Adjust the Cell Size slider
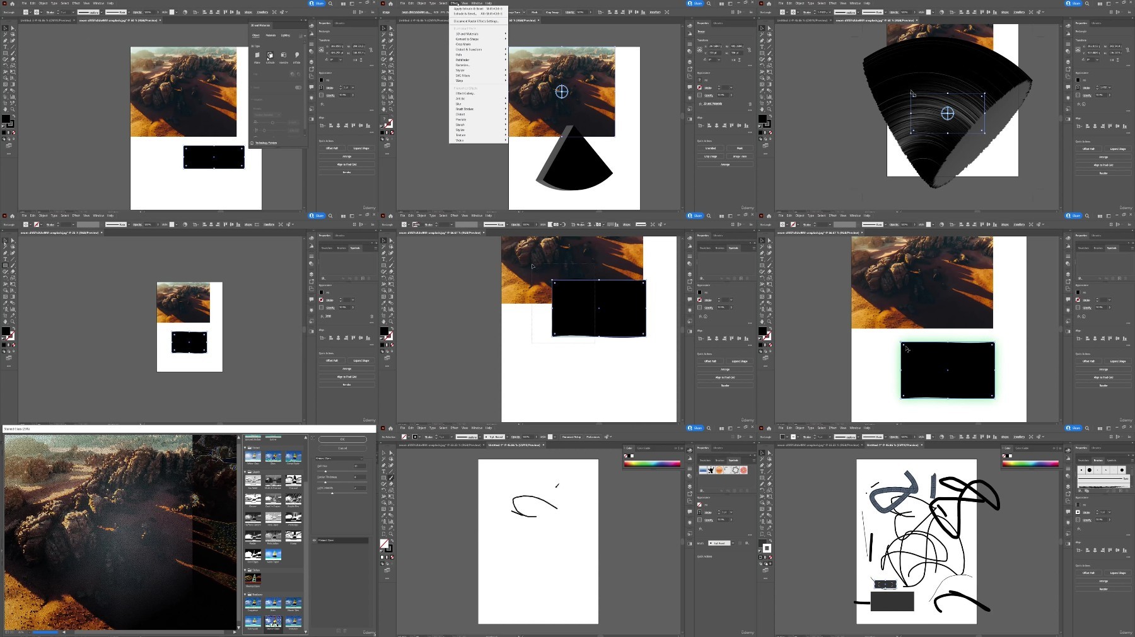 coord(326,471)
